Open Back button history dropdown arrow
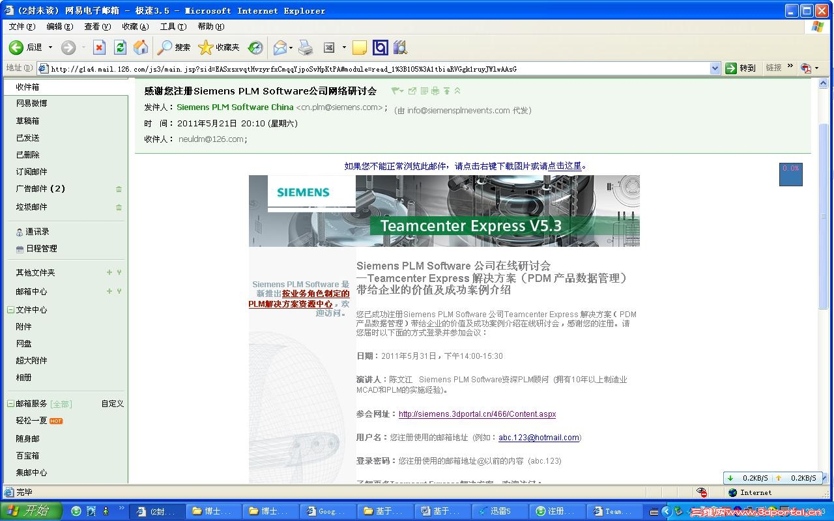 [50, 48]
